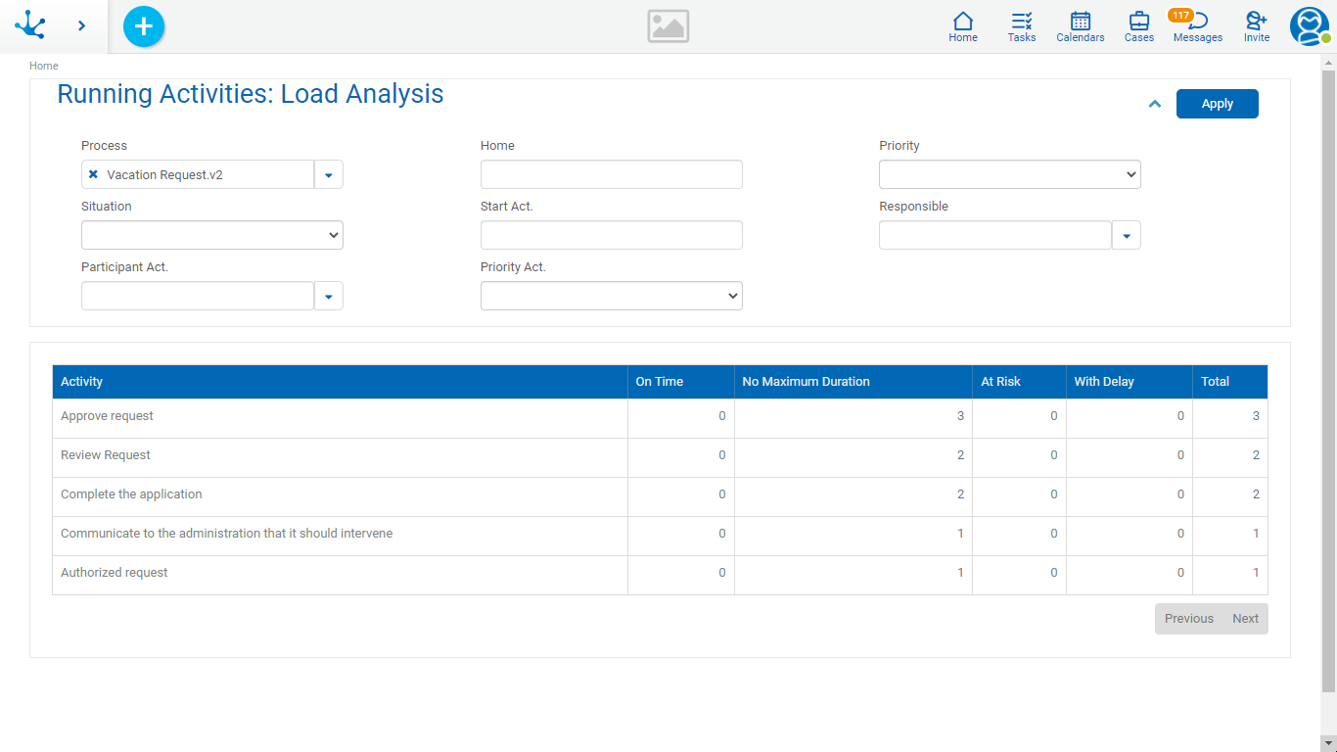Viewport: 1337px width, 752px height.
Task: Expand the side menu chevron arrow
Action: coord(81,26)
